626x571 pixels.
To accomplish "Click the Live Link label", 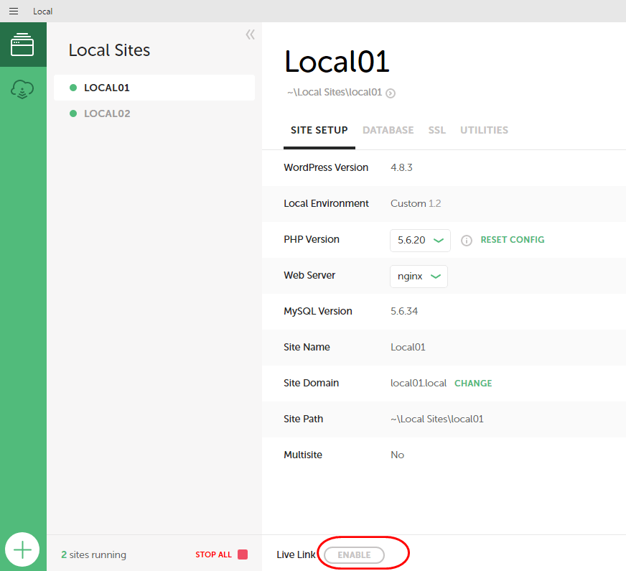I will [x=296, y=554].
